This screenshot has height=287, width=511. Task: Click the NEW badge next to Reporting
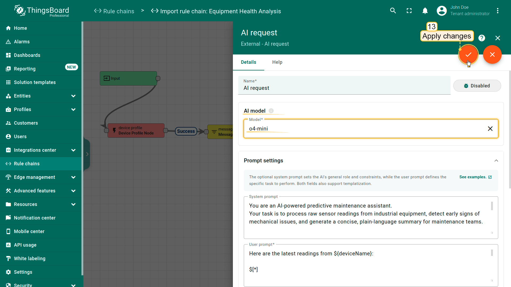point(71,67)
